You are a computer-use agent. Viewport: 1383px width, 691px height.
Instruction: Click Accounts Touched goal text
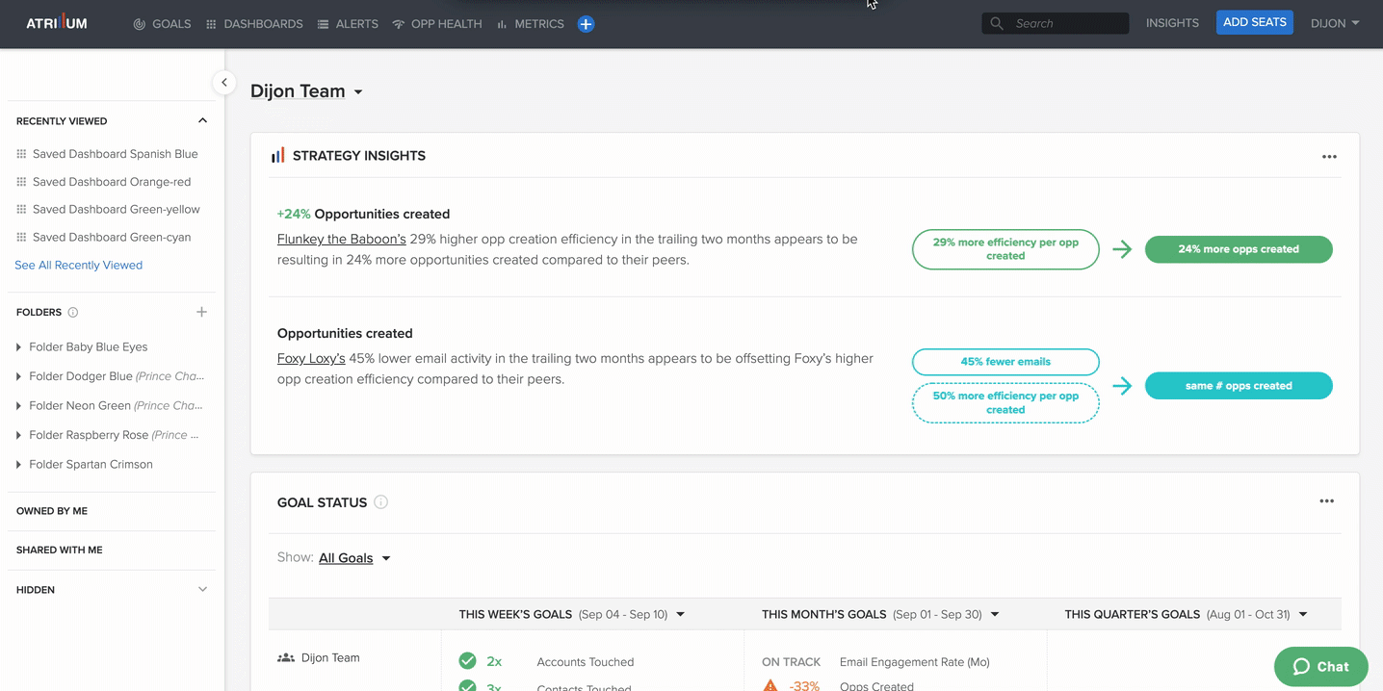point(585,662)
